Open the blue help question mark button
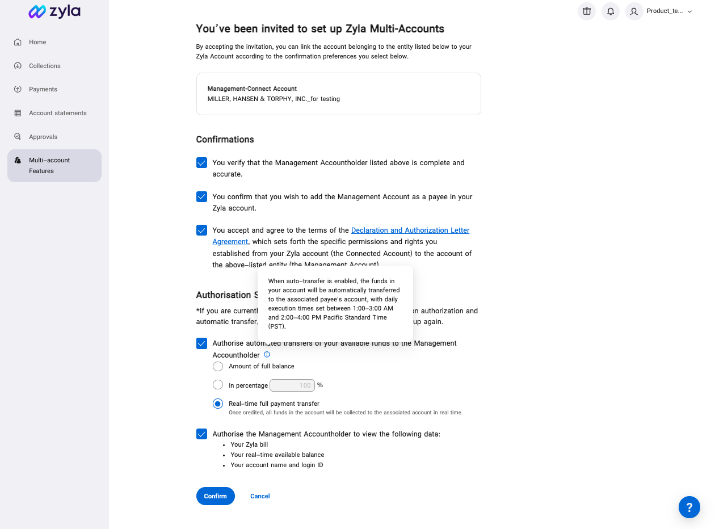 [x=689, y=507]
